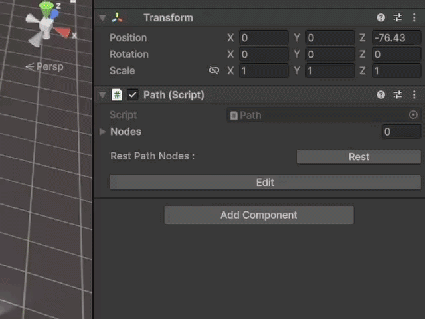
Task: Click the blue Z axis cone on gizmo
Action: click(54, 14)
